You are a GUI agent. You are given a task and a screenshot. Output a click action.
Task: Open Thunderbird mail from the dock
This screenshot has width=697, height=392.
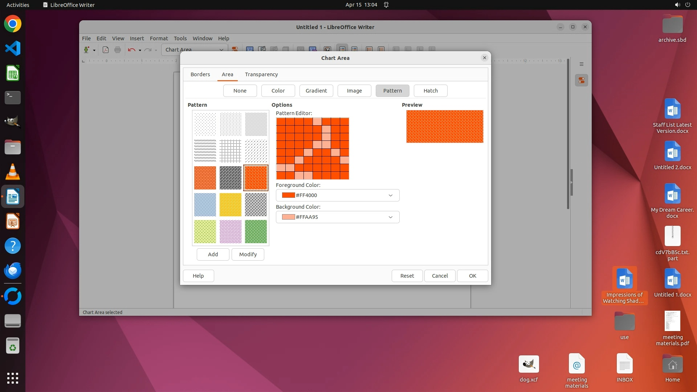pos(13,271)
